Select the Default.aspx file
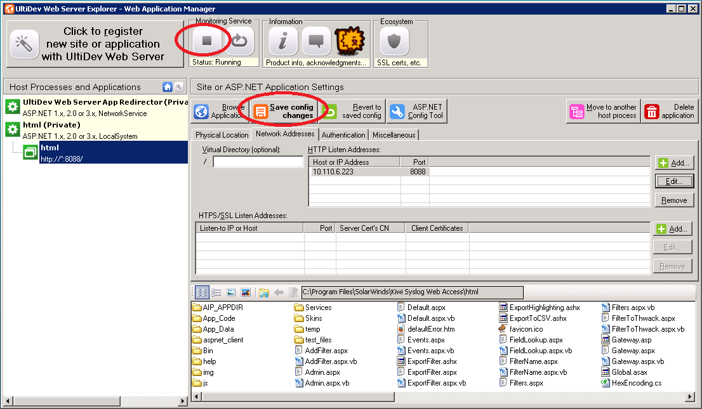The image size is (702, 409). tap(421, 308)
